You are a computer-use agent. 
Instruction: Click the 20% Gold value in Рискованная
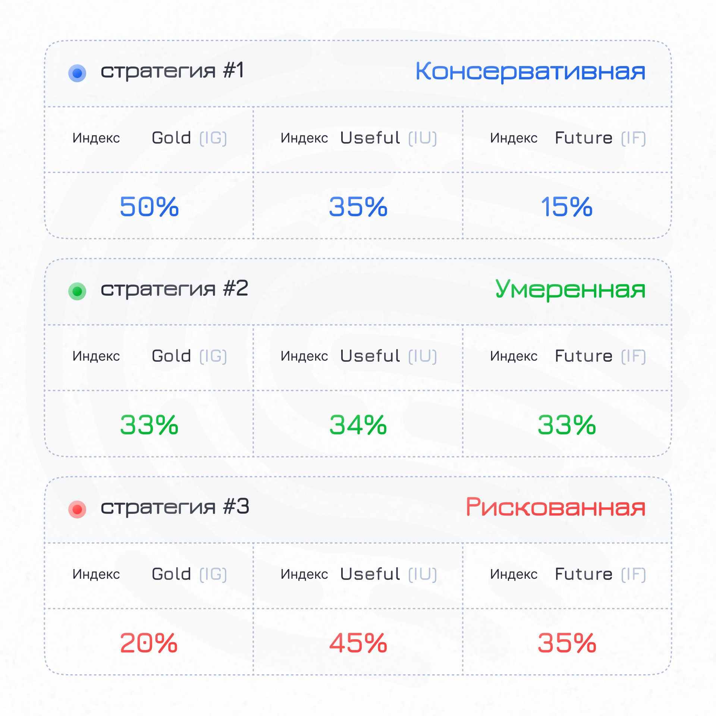point(149,643)
